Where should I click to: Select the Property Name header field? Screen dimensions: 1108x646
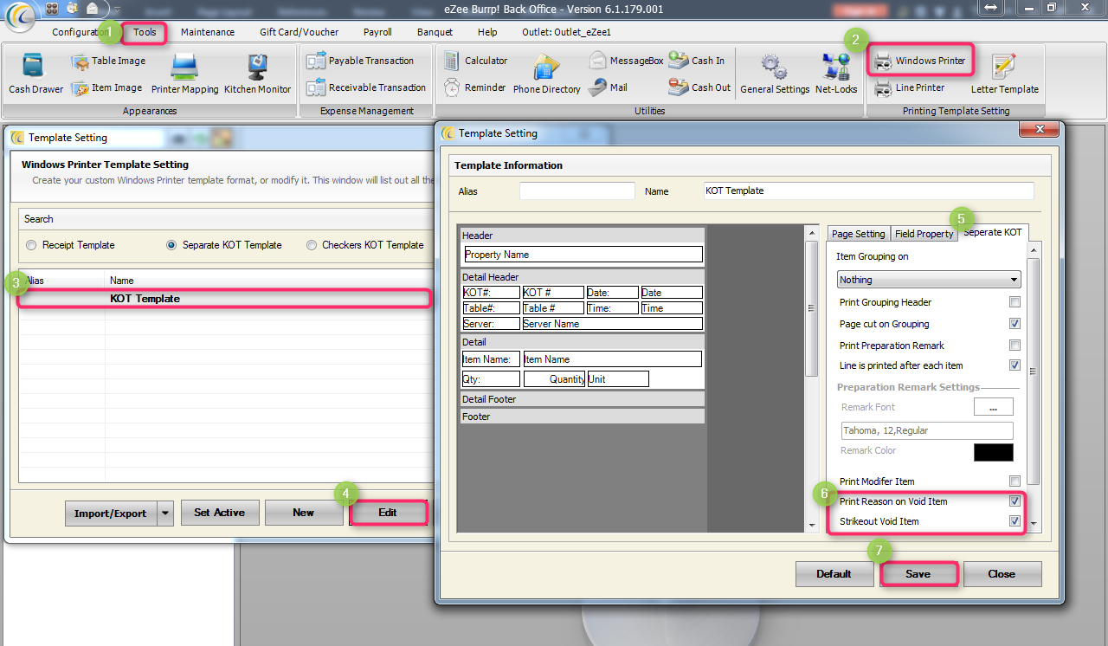click(583, 255)
